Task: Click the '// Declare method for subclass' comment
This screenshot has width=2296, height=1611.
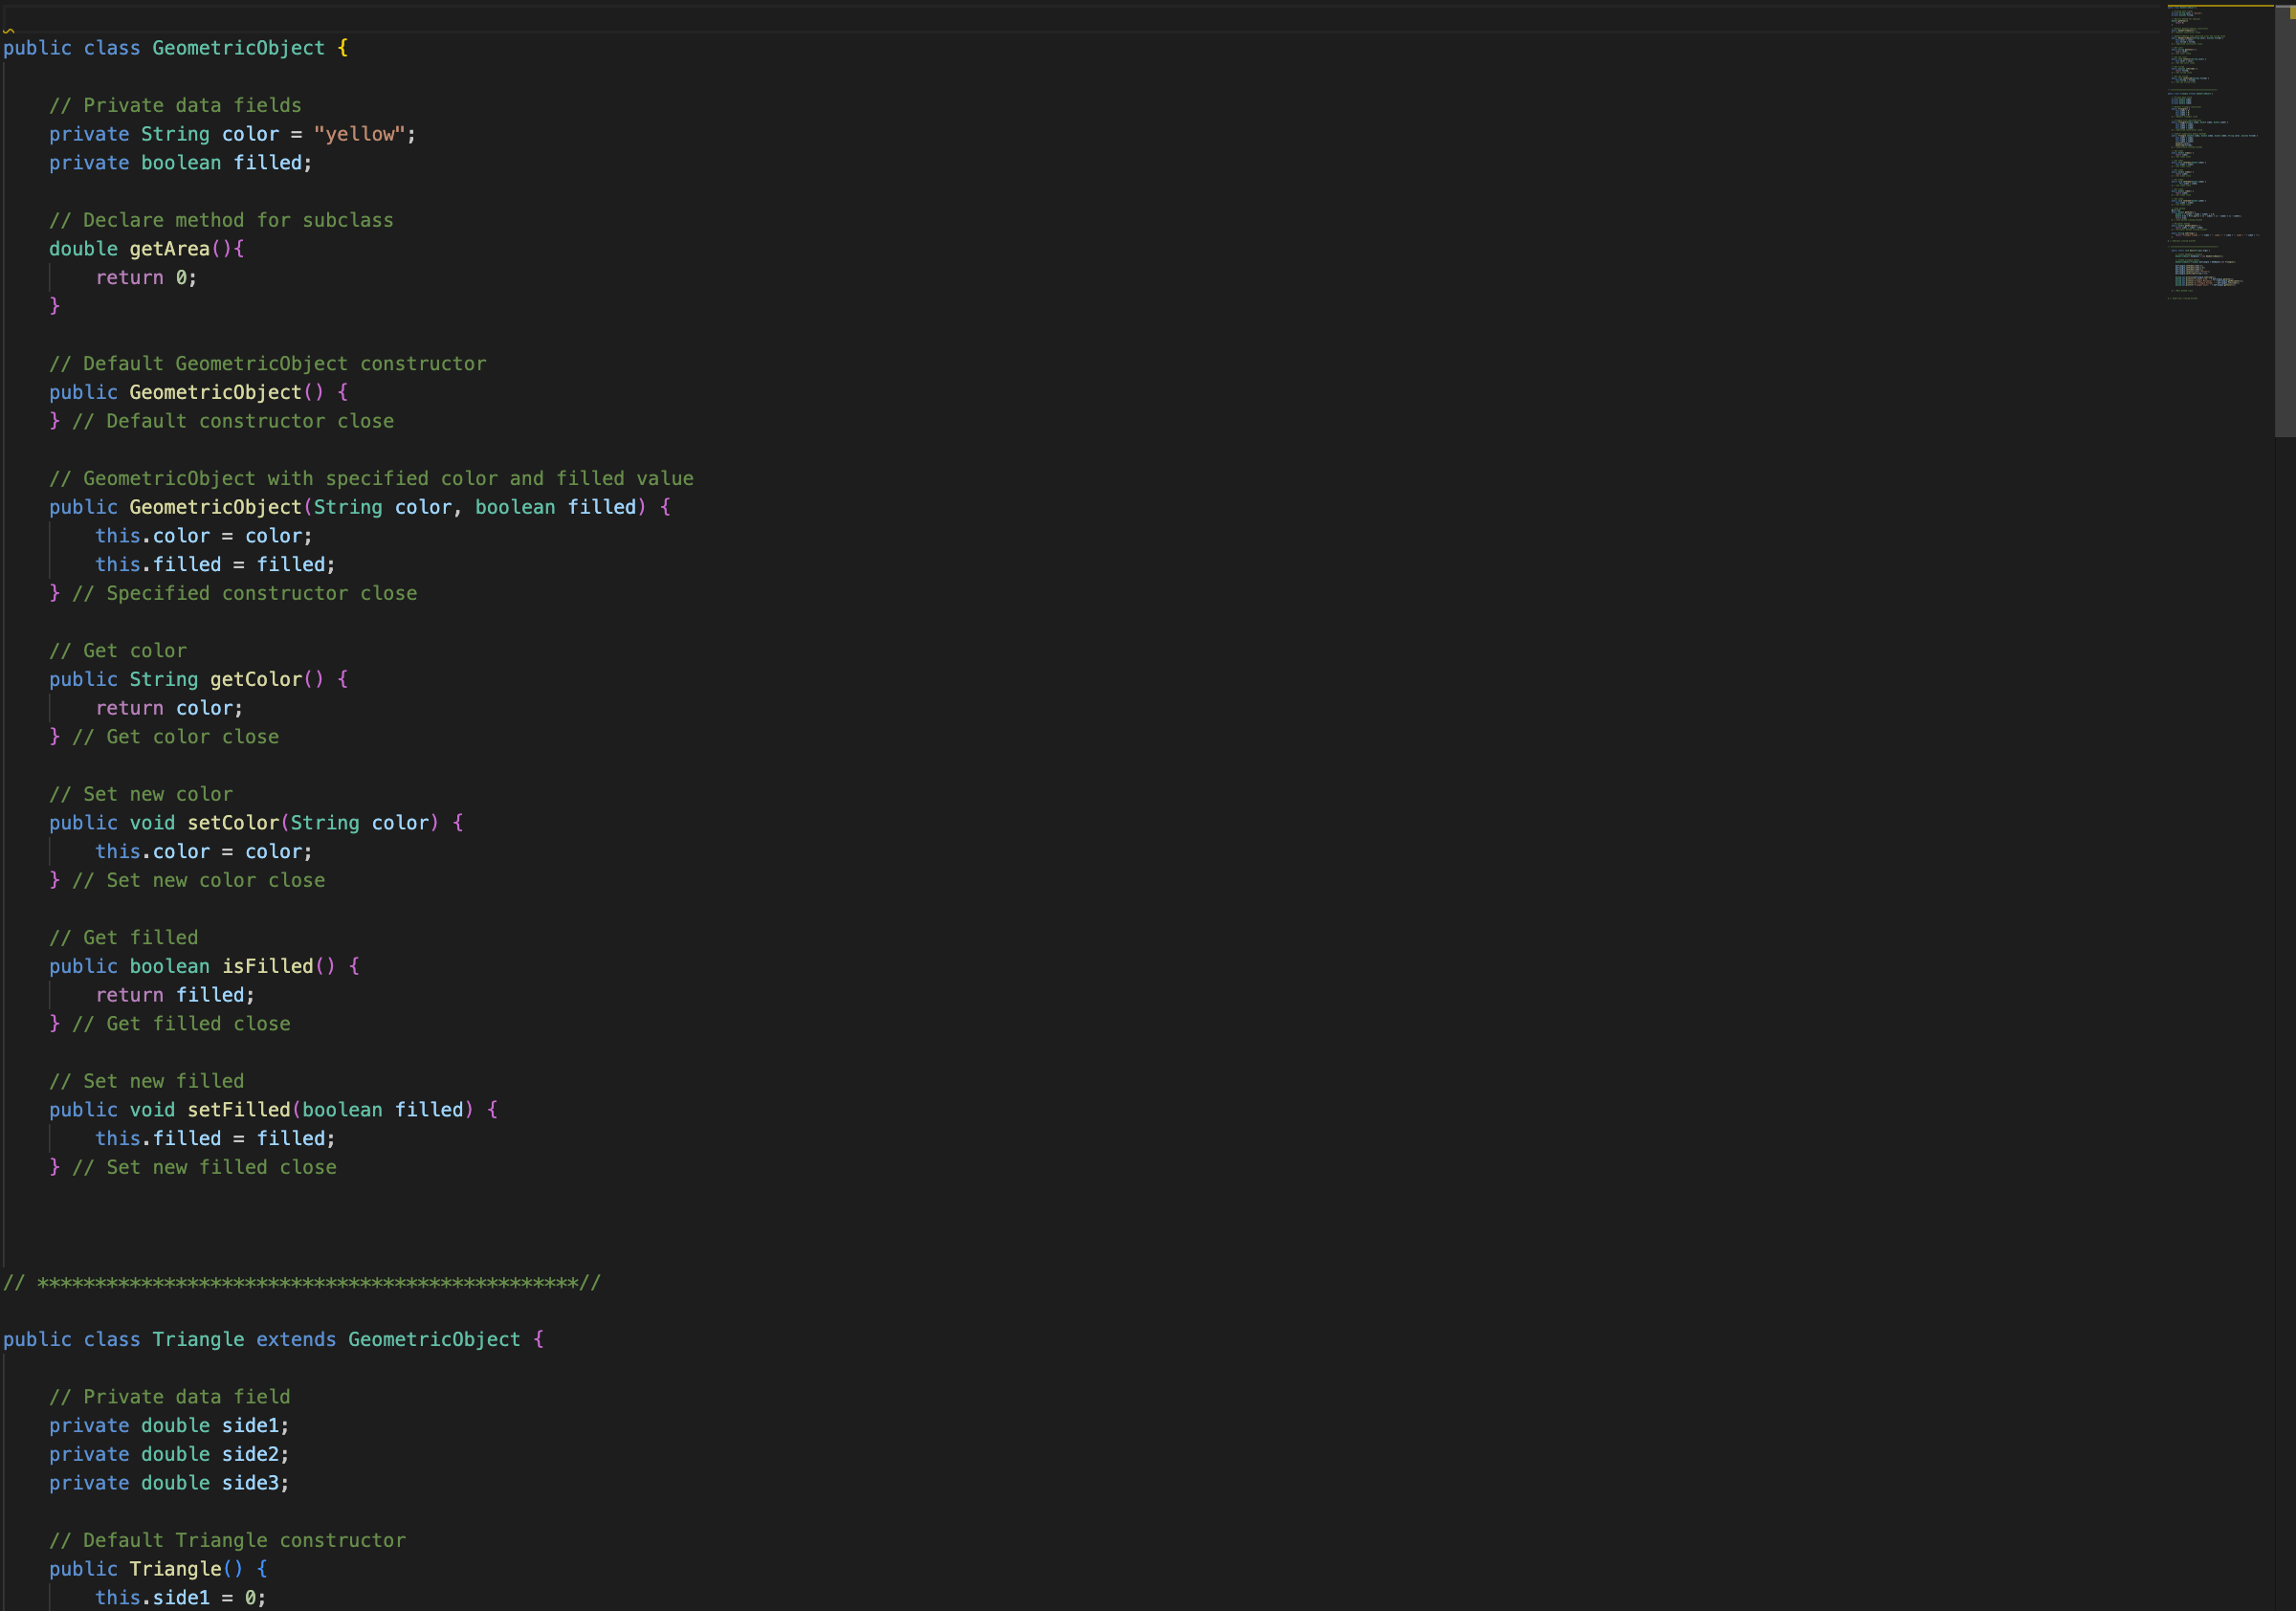Action: (x=221, y=220)
